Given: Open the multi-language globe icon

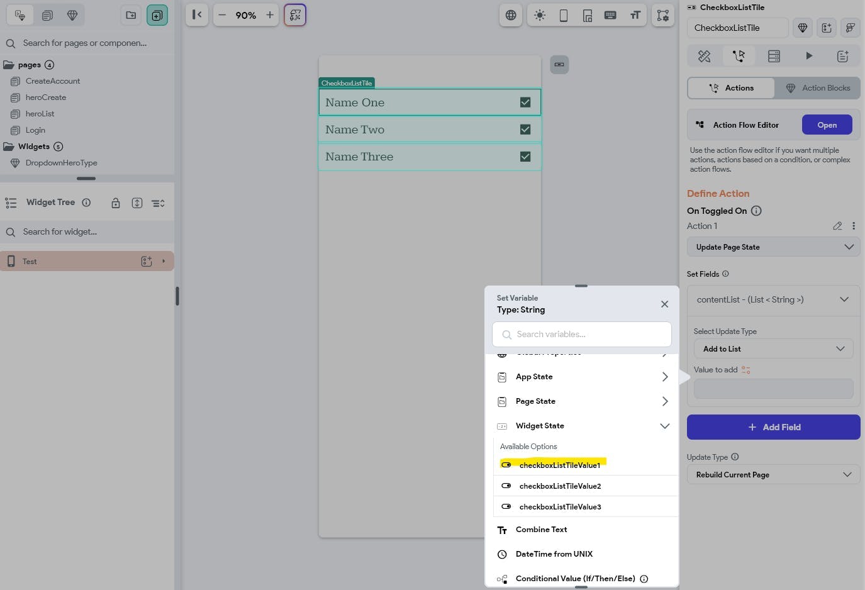Looking at the screenshot, I should click(511, 15).
